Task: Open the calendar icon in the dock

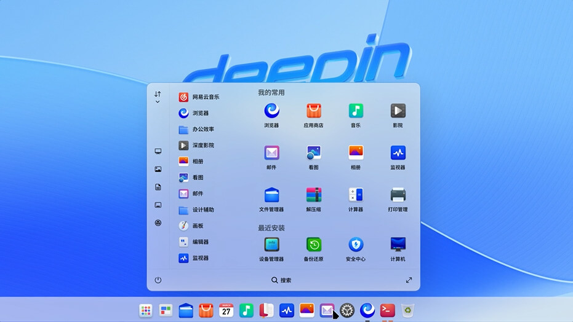Action: 226,310
